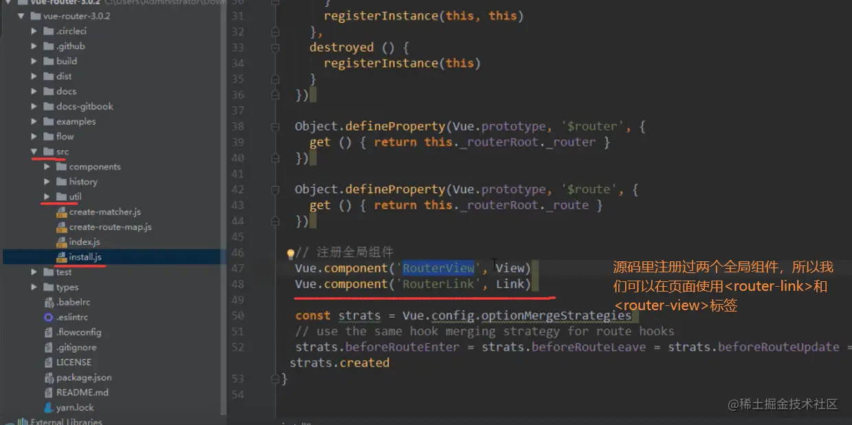Click registerInstance(this, this) on line 31

click(424, 15)
